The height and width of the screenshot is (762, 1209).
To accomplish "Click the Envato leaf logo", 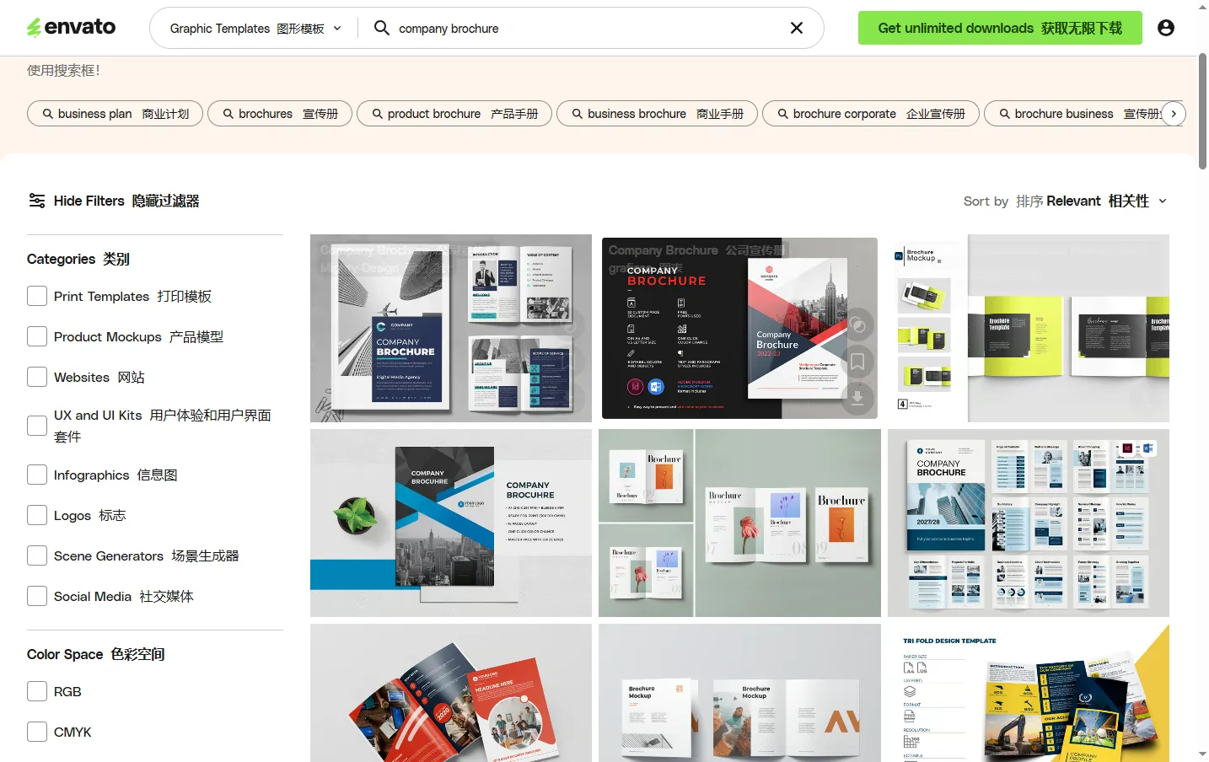I will pos(34,26).
